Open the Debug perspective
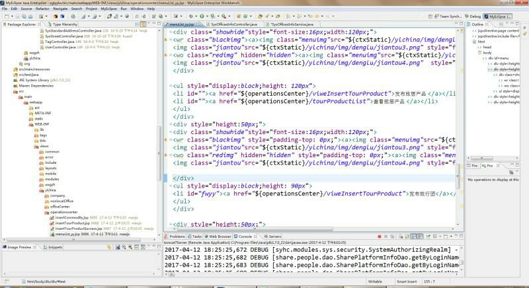Viewport: 529px width, 288px height. pos(473,16)
